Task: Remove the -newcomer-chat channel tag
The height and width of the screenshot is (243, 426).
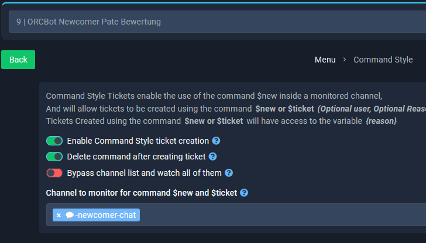Action: coord(59,215)
